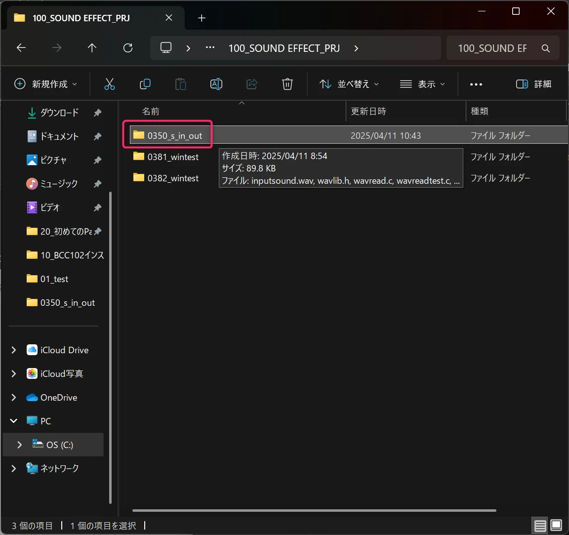Open ビデオ in sidebar
Image resolution: width=569 pixels, height=535 pixels.
pyautogui.click(x=43, y=207)
